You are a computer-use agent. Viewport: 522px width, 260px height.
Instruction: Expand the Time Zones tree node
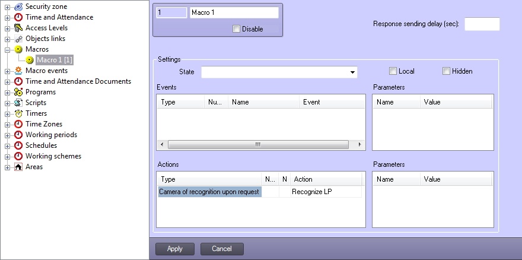pos(7,124)
